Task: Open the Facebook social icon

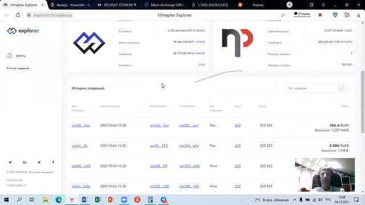Action: tap(53, 162)
